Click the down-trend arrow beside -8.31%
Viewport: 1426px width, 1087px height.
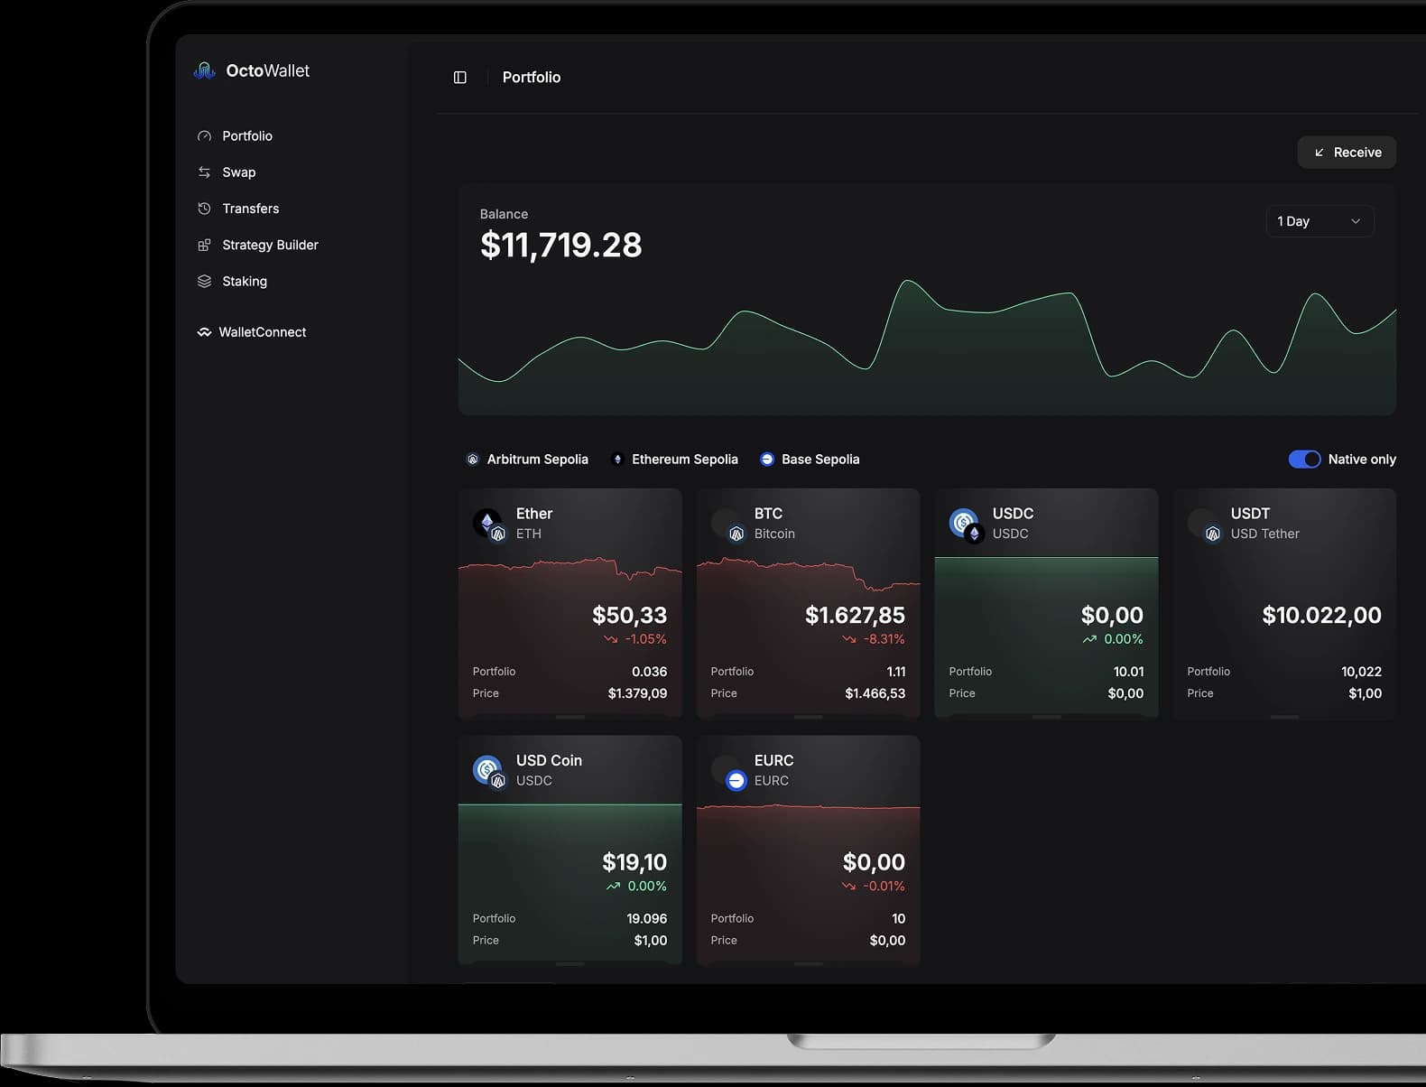[849, 639]
